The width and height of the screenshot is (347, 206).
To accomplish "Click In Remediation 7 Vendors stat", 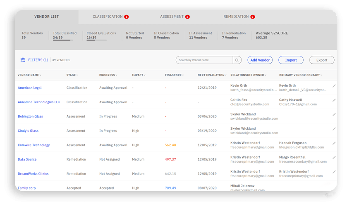I will click(x=234, y=36).
